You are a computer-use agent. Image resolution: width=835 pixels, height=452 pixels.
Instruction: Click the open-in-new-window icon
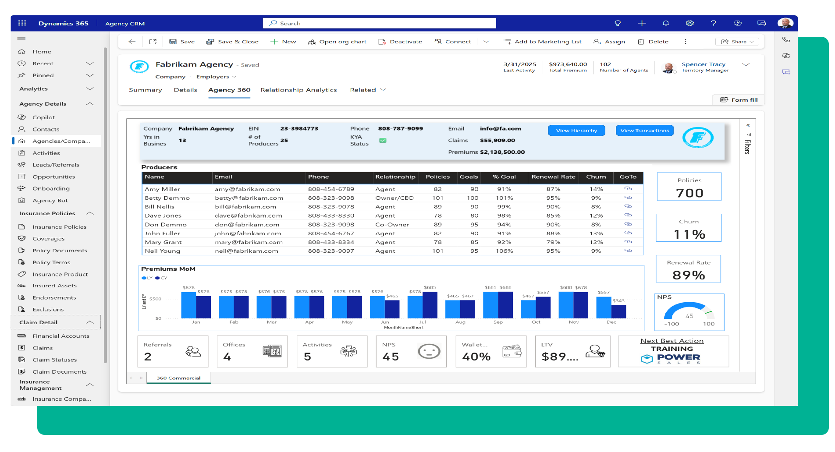point(153,42)
